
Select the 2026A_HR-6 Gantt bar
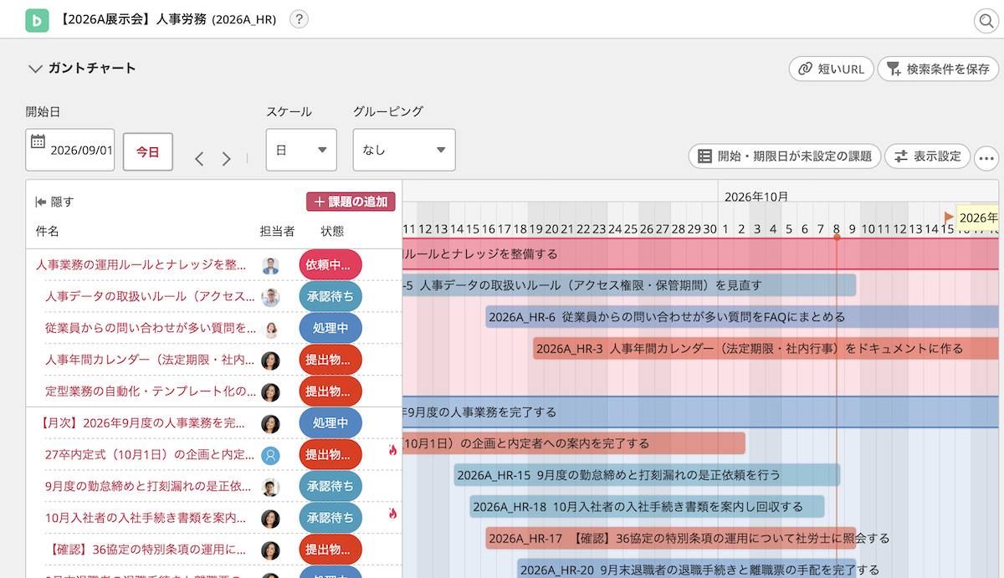point(742,317)
